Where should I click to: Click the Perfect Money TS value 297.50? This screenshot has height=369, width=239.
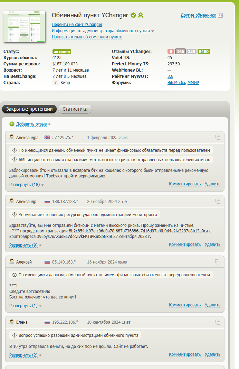point(174,64)
